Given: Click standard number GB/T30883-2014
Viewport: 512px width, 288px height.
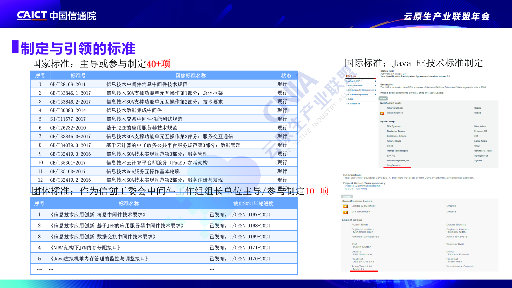Looking at the screenshot, I should pos(68,110).
